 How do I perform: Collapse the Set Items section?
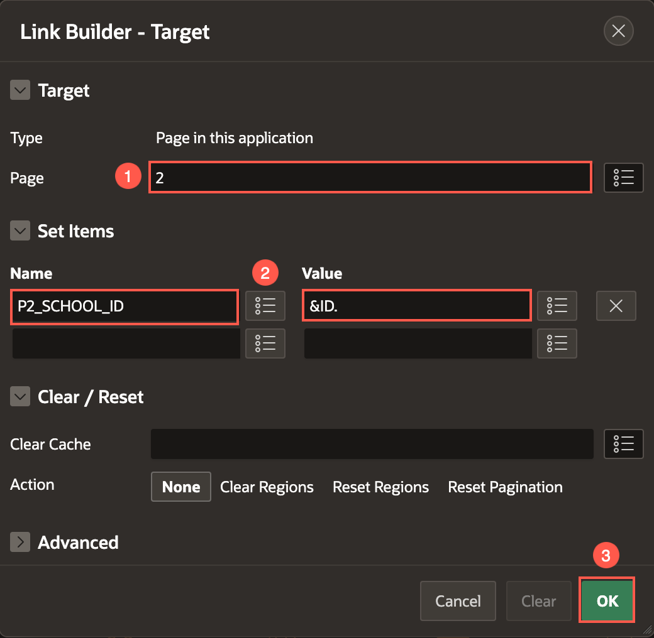point(20,231)
